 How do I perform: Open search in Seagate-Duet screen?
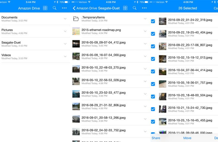134,8
